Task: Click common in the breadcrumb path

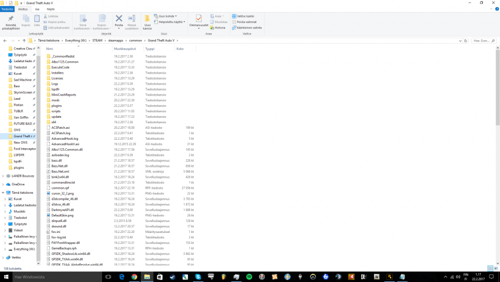Action: [135, 41]
